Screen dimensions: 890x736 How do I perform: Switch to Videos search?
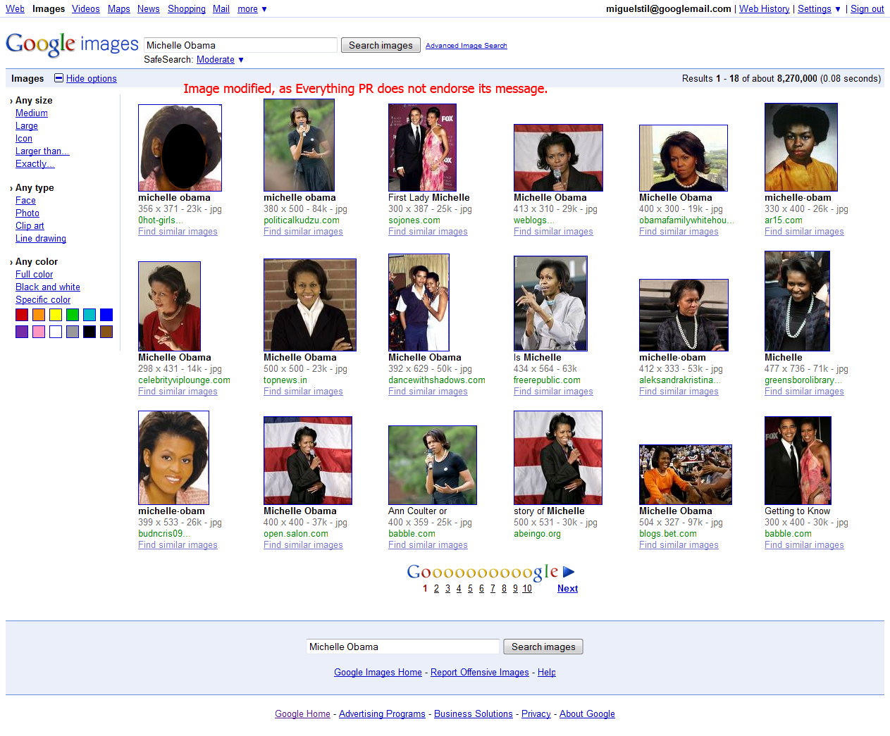(86, 9)
